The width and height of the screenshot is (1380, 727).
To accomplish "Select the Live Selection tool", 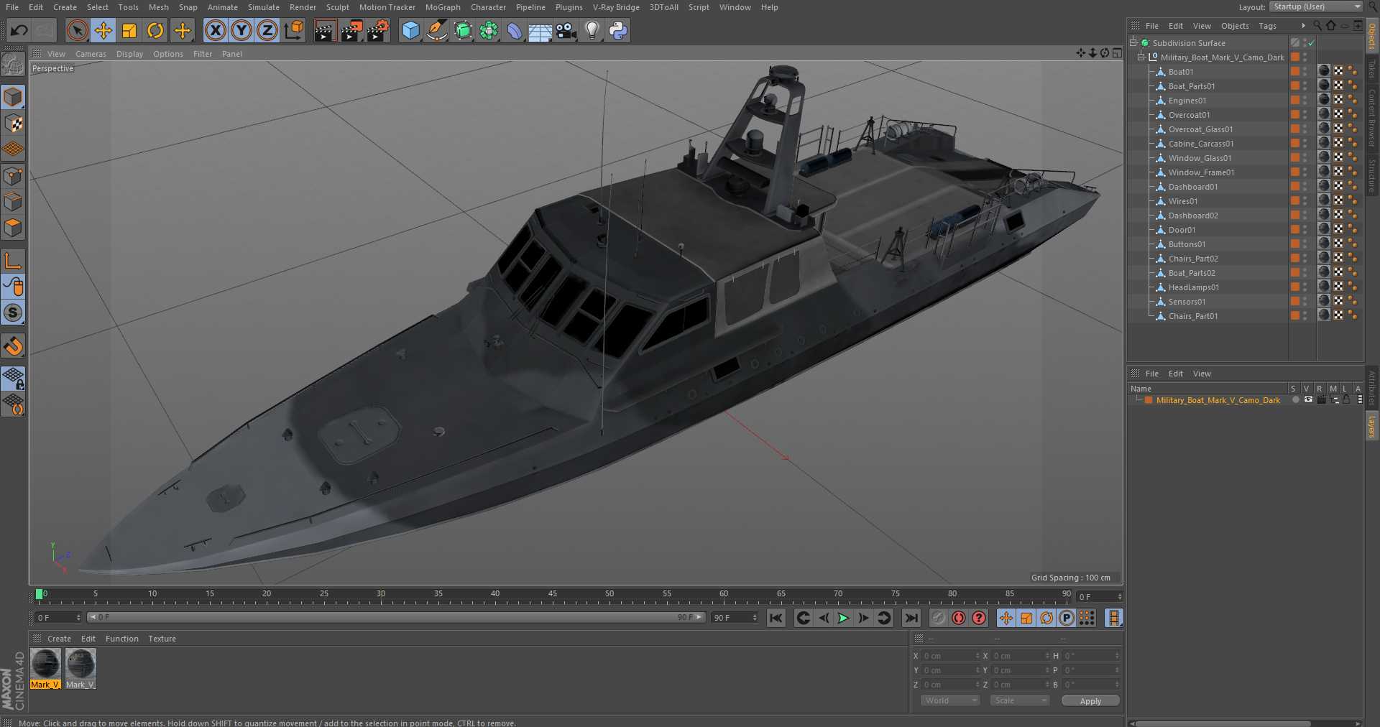I will (x=77, y=30).
